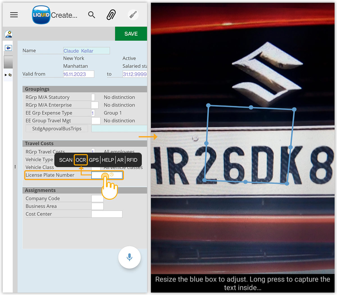This screenshot has height=295, width=337.
Task: Focus the EE Group Travel Mgt input
Action: (x=96, y=121)
